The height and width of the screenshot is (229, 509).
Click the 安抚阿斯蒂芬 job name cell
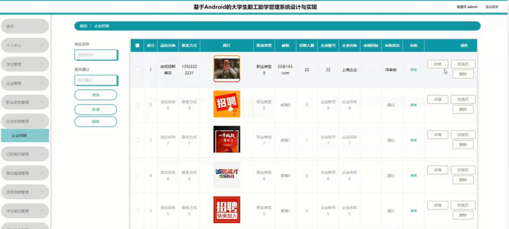click(168, 69)
